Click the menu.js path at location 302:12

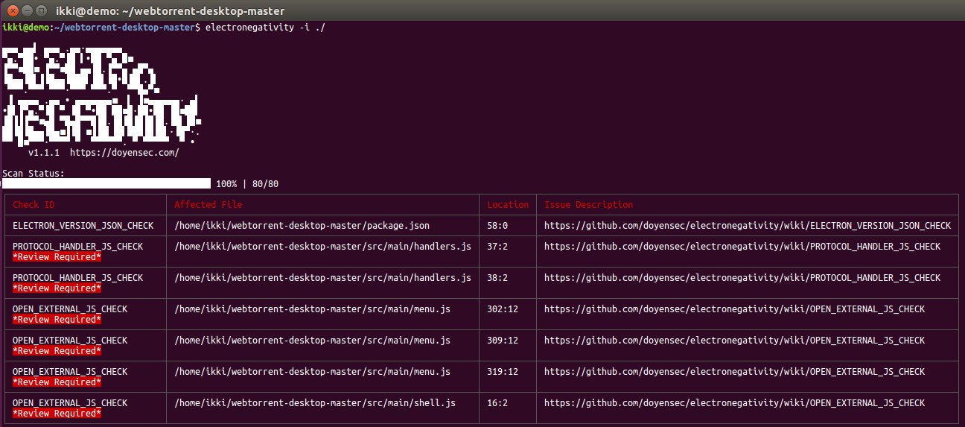click(x=312, y=309)
